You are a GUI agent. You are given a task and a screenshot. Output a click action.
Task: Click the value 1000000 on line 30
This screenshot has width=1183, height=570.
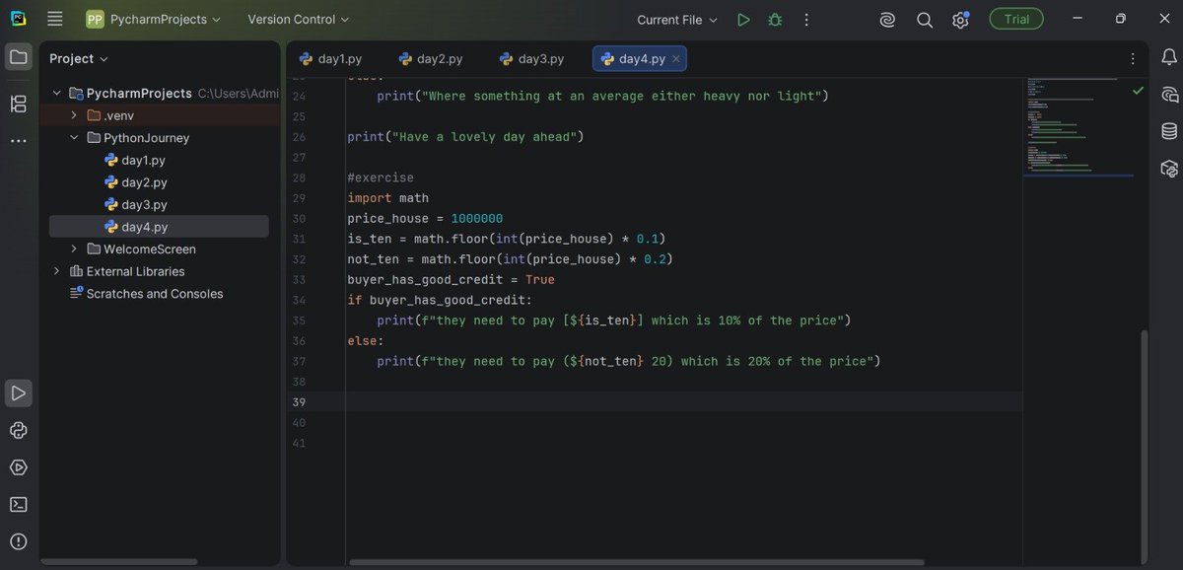[477, 219]
